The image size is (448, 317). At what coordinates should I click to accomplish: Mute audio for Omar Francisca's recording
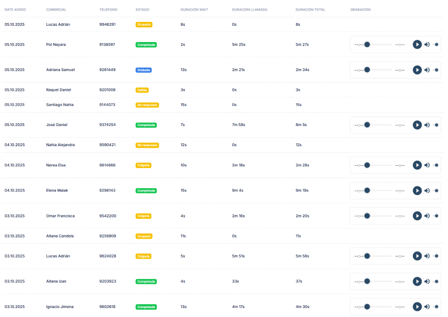click(427, 216)
